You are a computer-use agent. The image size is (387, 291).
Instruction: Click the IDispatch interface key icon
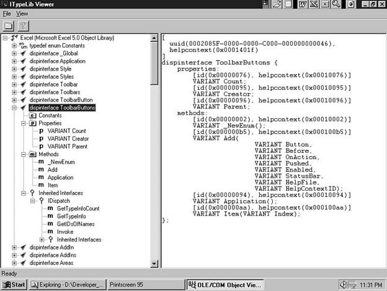tap(41, 201)
